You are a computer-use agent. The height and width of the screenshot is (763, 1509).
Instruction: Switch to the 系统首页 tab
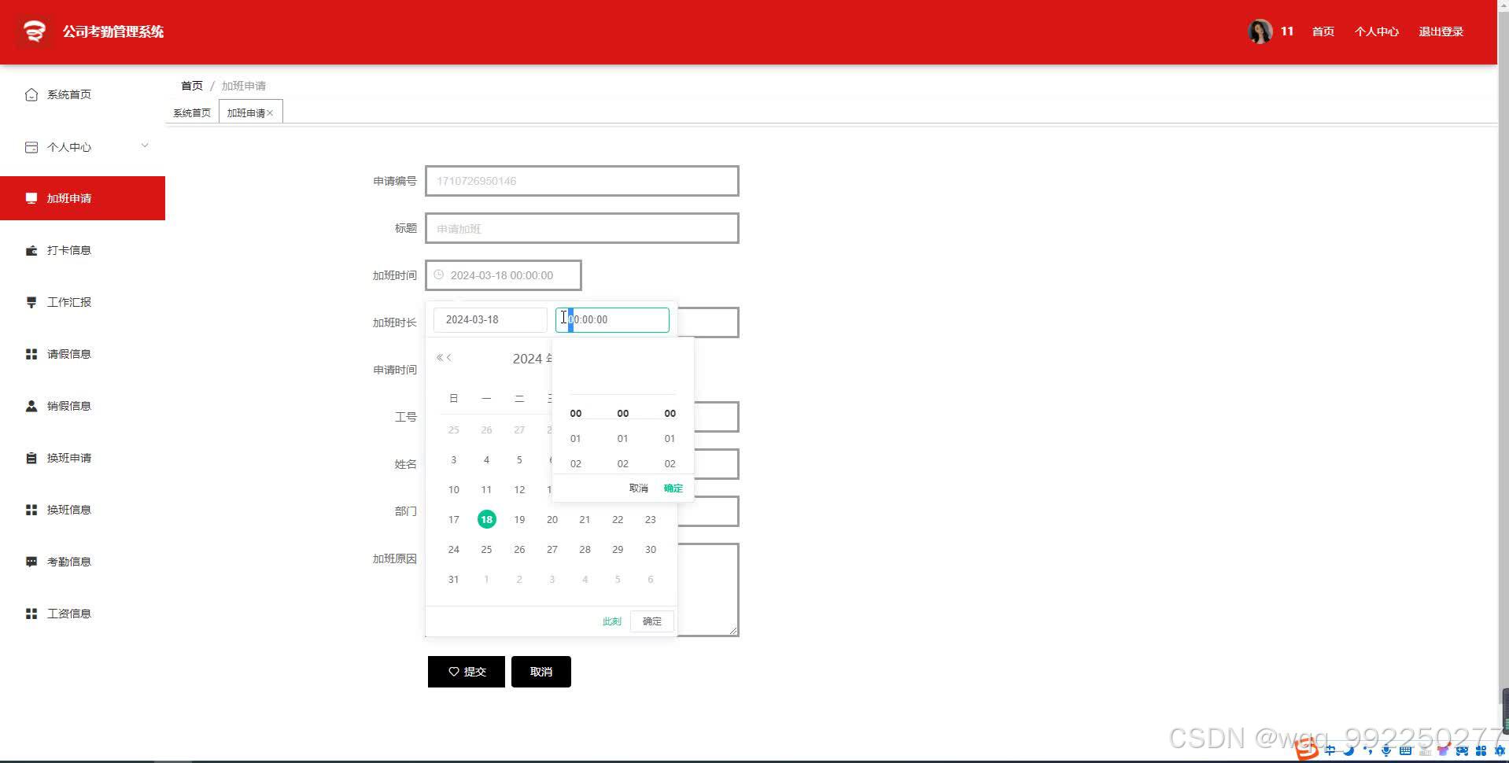coord(192,112)
